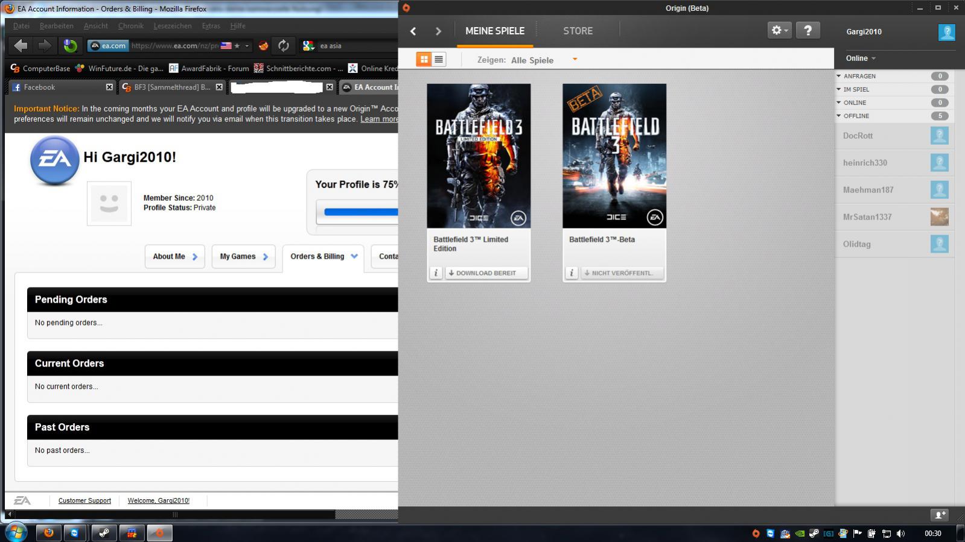
Task: Close the BF3 Sammelthread tab
Action: tap(219, 87)
